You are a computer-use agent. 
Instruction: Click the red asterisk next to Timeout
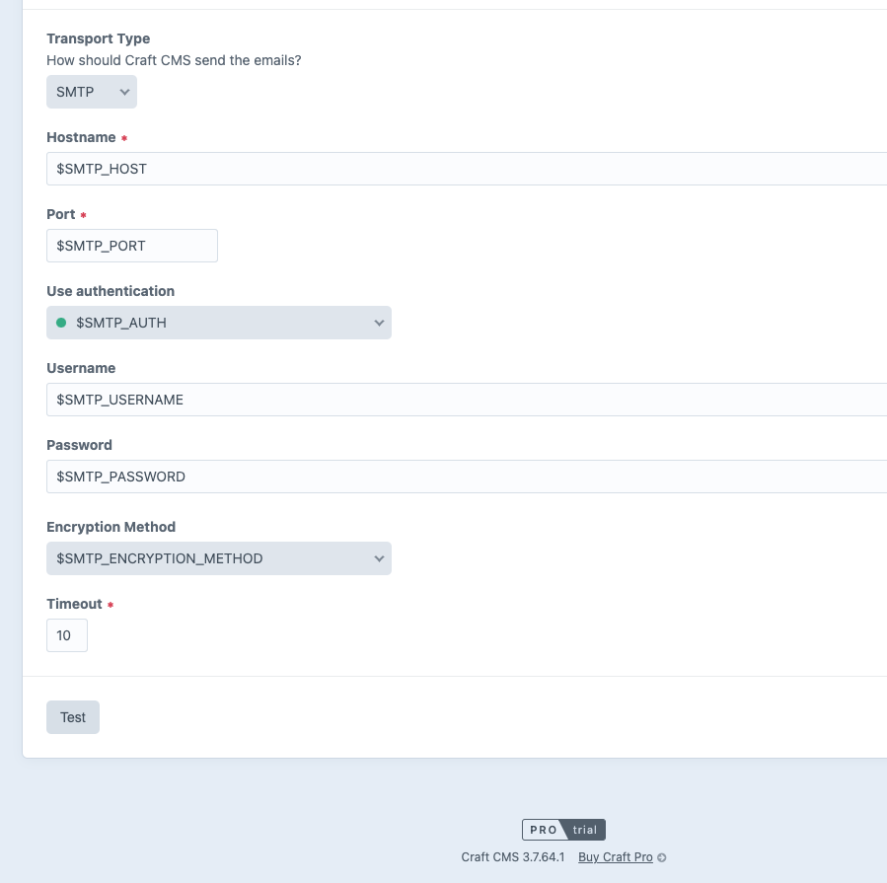coord(110,604)
